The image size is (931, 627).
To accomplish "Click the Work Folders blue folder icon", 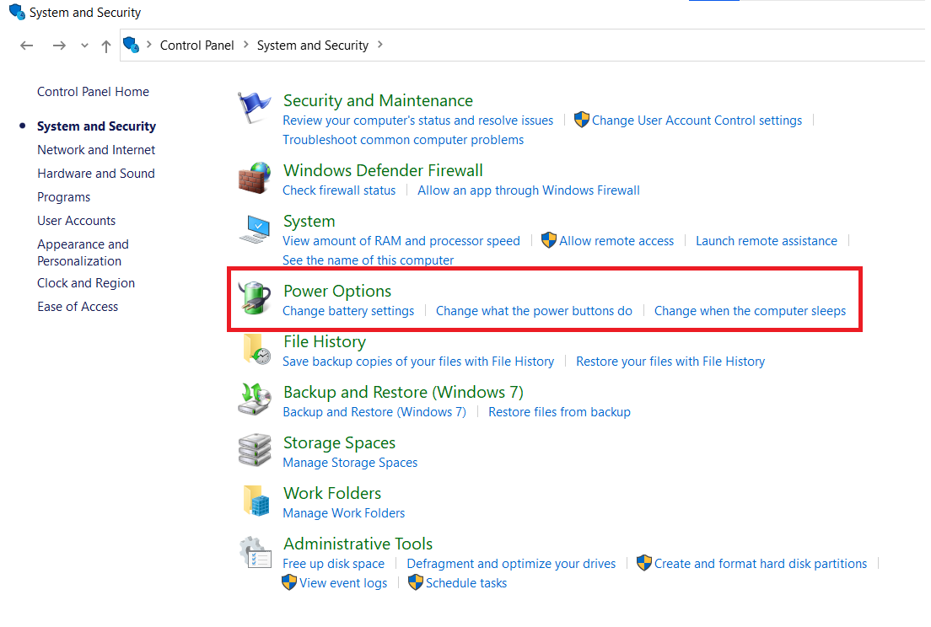I will pyautogui.click(x=254, y=500).
